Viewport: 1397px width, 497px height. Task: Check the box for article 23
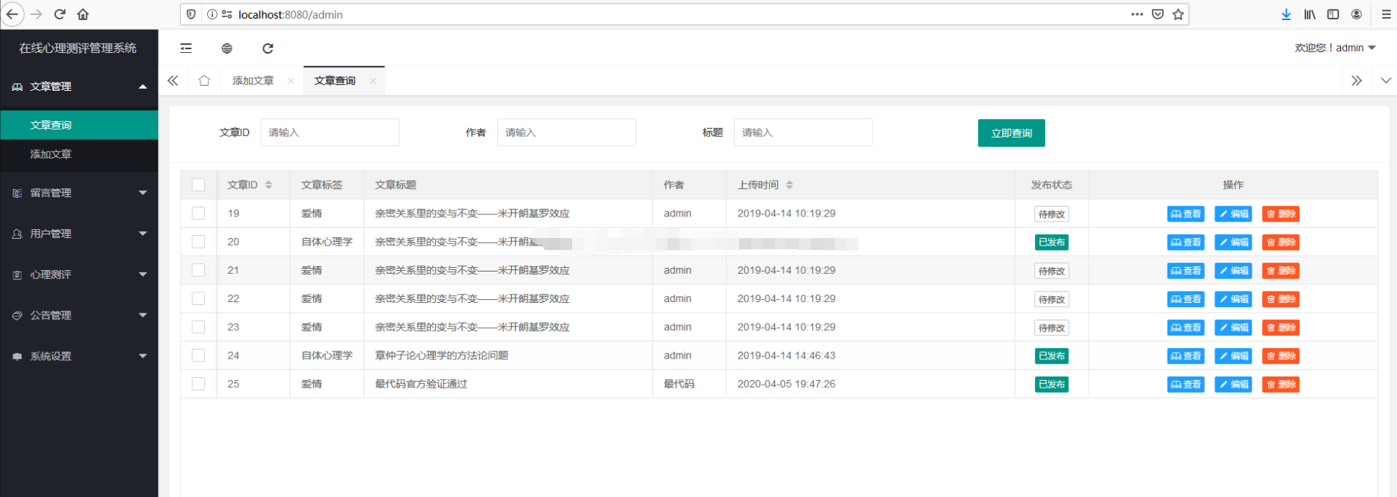(x=198, y=327)
